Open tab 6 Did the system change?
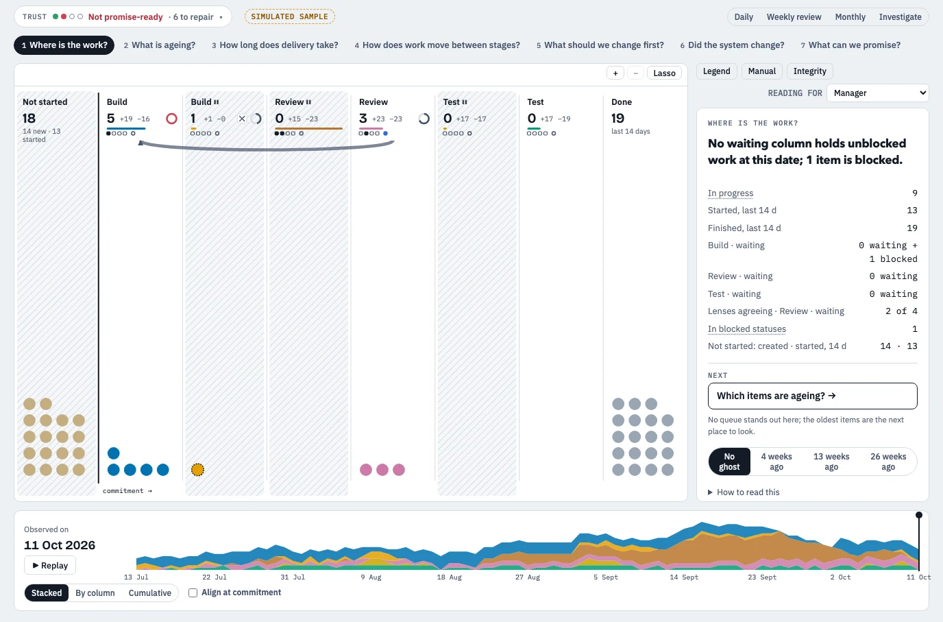The image size is (943, 622). 733,45
